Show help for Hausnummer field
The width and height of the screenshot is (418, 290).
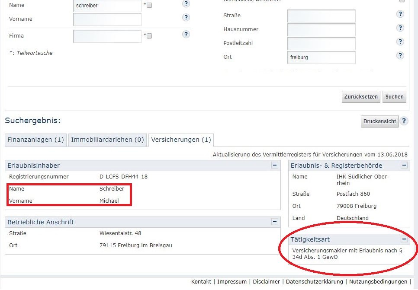(x=400, y=28)
